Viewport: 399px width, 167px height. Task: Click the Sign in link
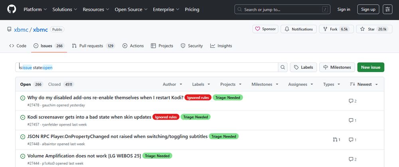tap(344, 10)
